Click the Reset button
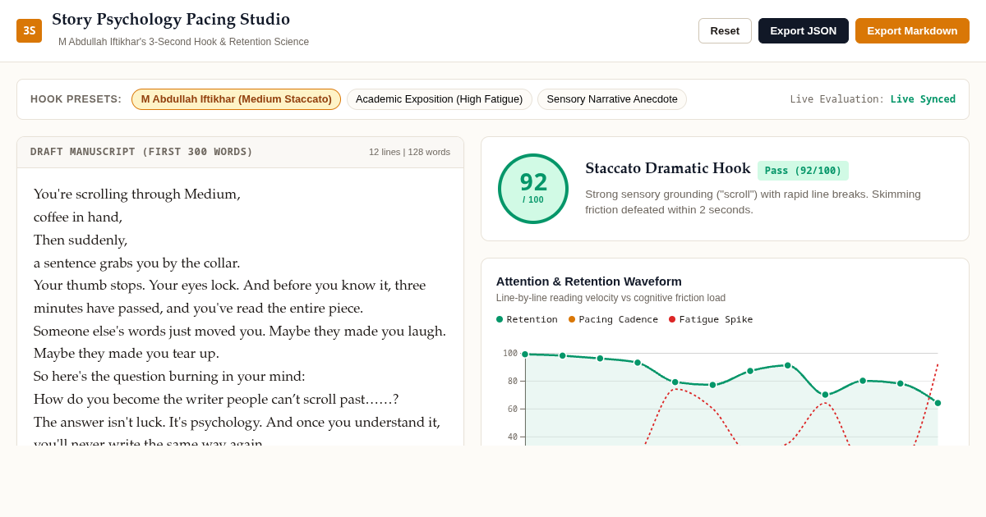The image size is (986, 517). [725, 31]
